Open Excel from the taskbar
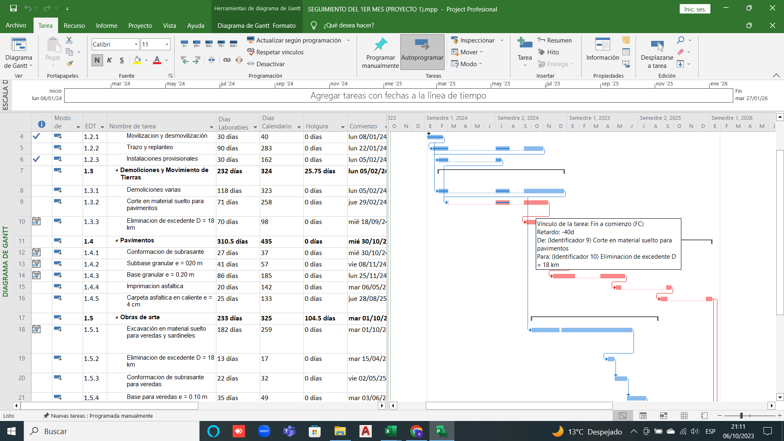784x441 pixels. click(x=391, y=431)
